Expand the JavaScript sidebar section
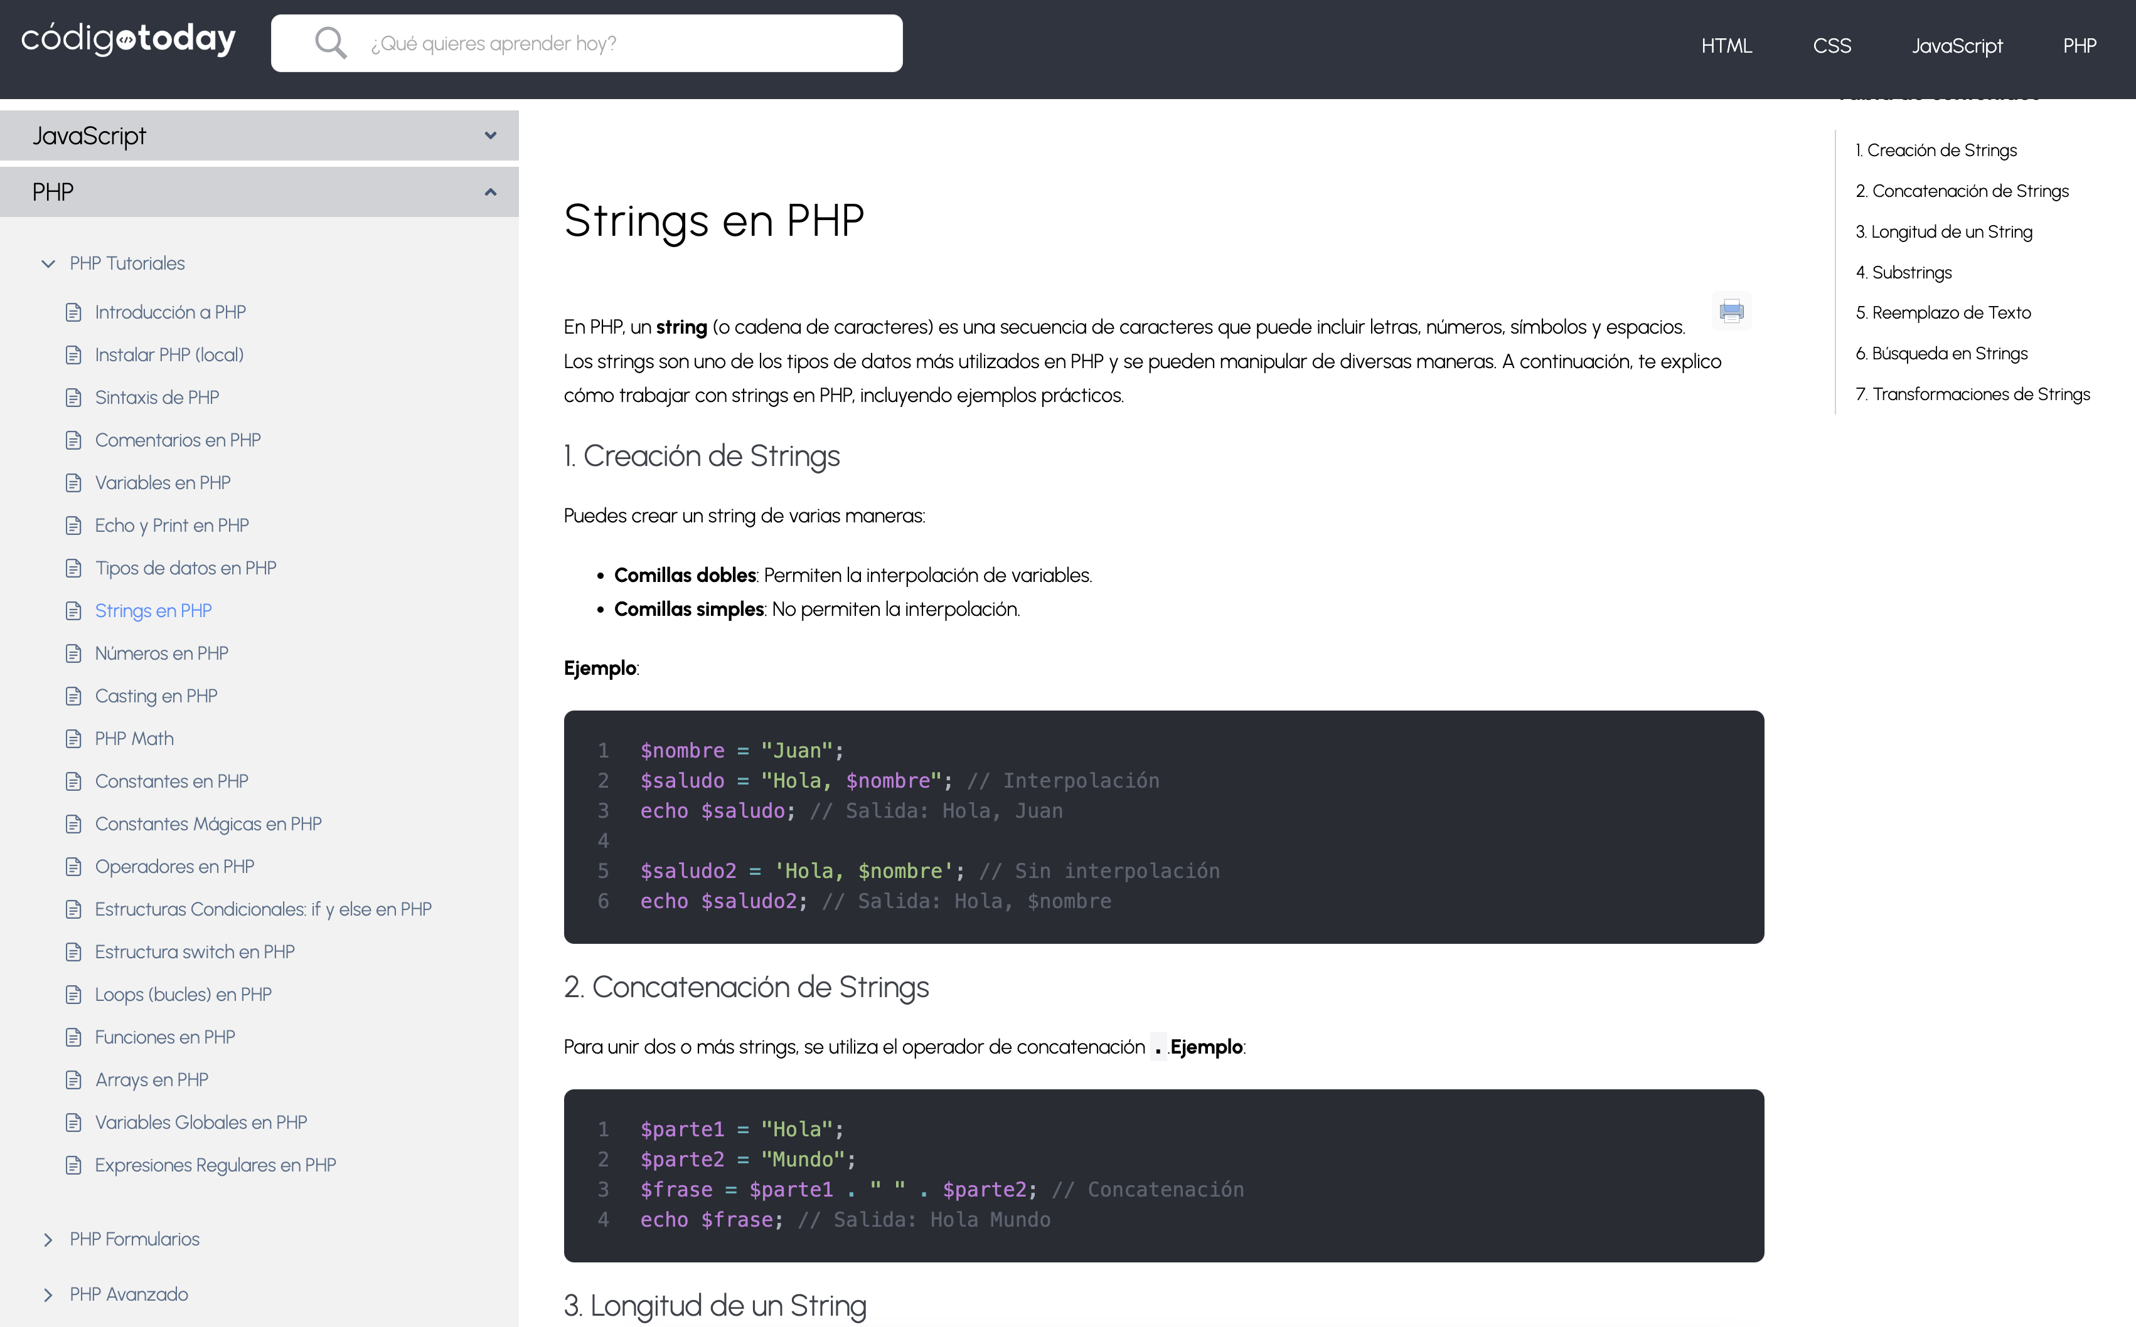This screenshot has height=1327, width=2136. coord(259,135)
